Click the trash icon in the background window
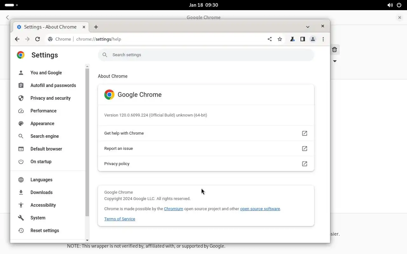 tap(335, 50)
